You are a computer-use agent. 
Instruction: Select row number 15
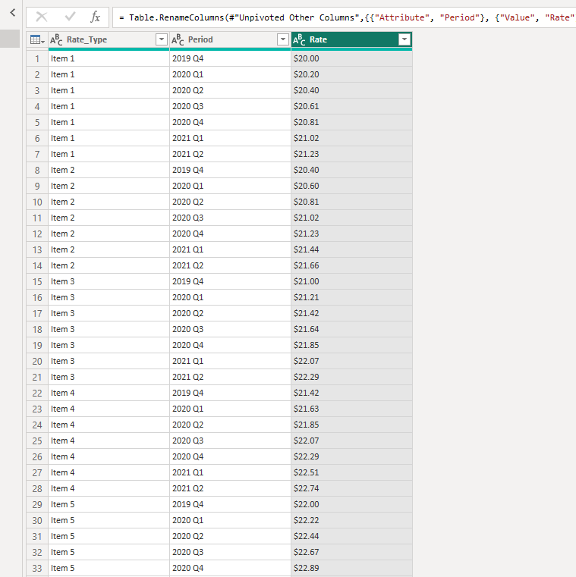coord(37,281)
